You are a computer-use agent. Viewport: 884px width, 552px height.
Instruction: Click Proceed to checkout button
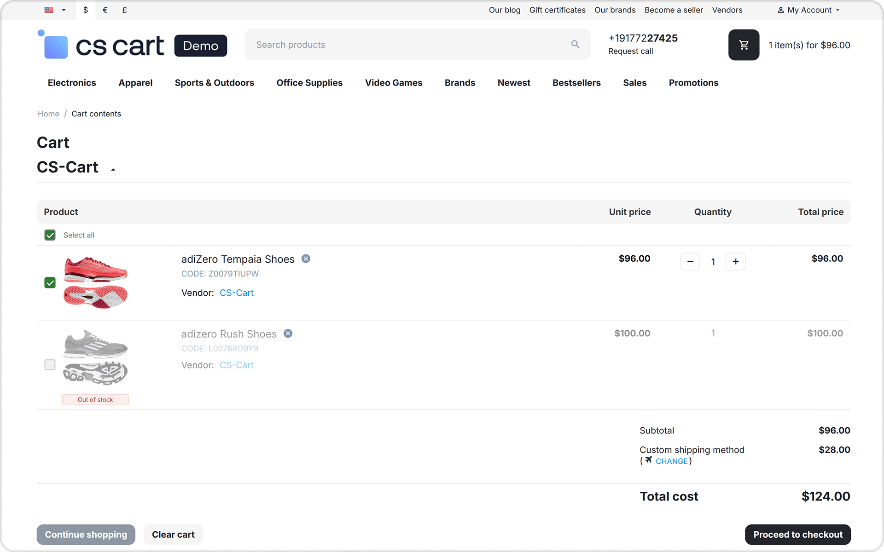coord(798,535)
